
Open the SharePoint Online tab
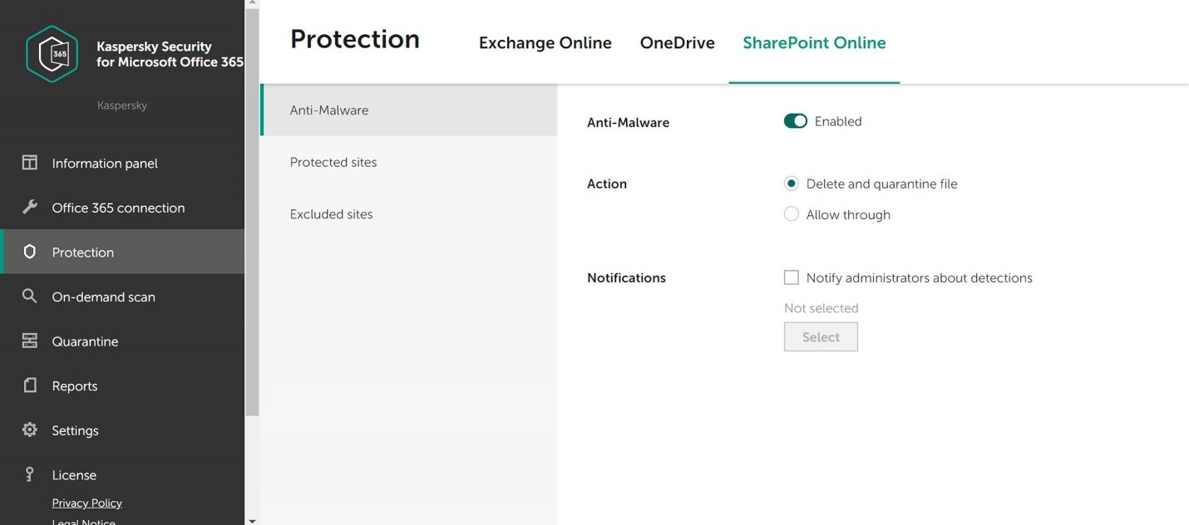814,43
